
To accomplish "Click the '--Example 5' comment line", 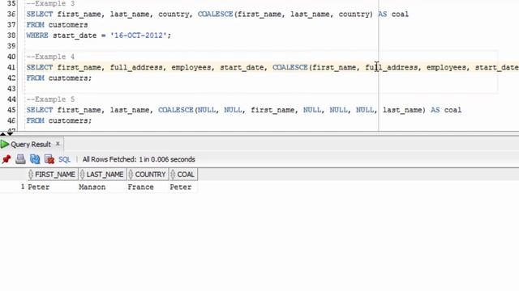I will (50, 99).
